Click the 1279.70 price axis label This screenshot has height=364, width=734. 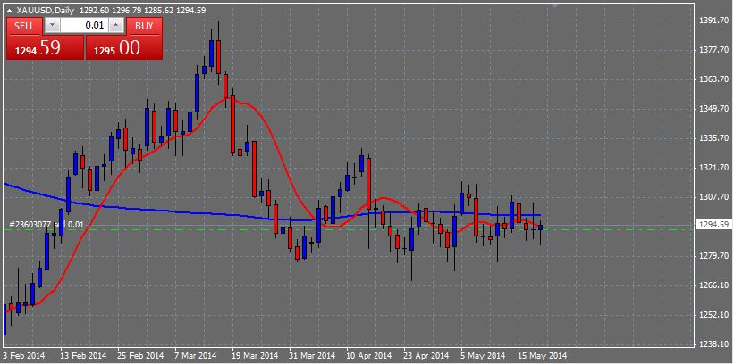coord(713,255)
